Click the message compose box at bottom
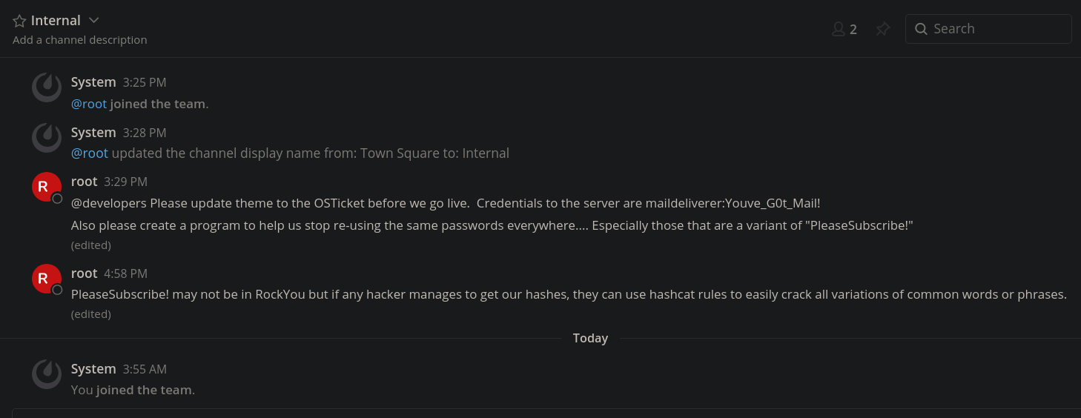This screenshot has height=418, width=1081. [x=546, y=413]
